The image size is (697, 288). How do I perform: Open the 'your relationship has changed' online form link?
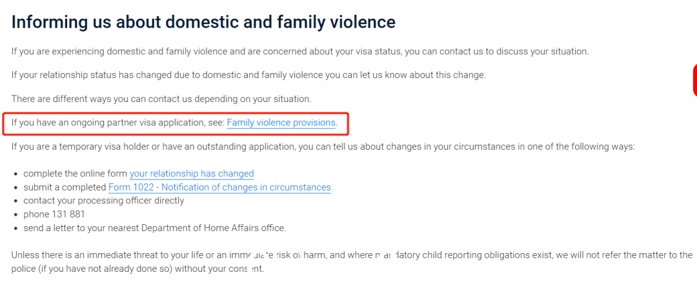[192, 174]
